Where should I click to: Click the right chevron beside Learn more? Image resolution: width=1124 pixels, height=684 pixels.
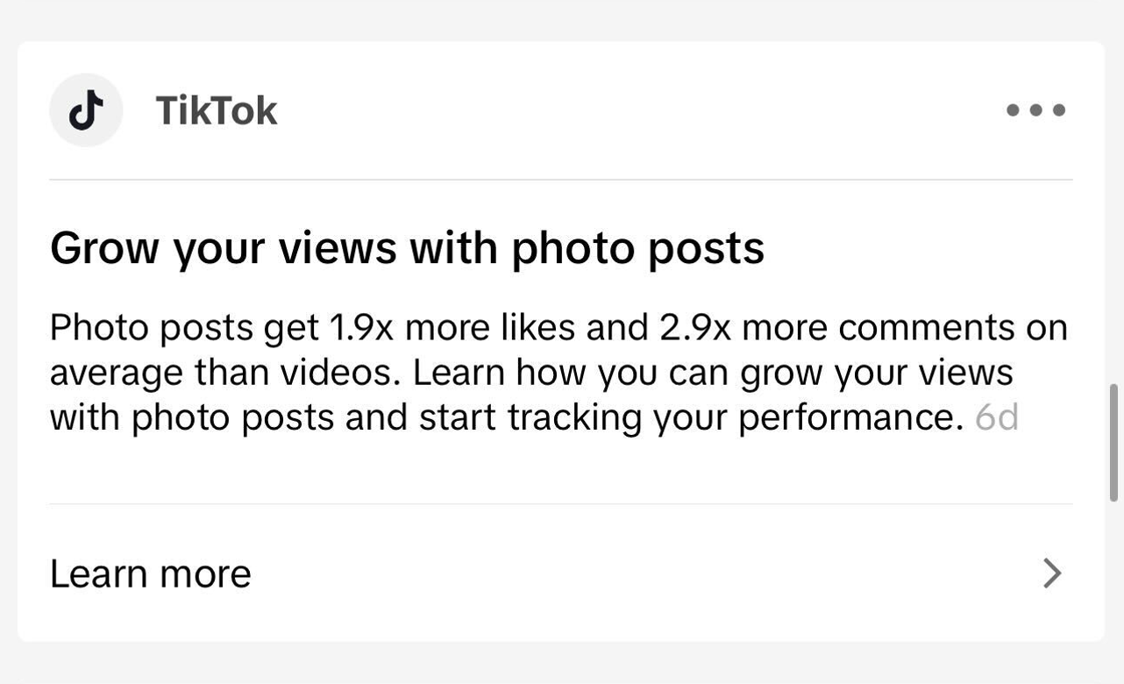1052,574
